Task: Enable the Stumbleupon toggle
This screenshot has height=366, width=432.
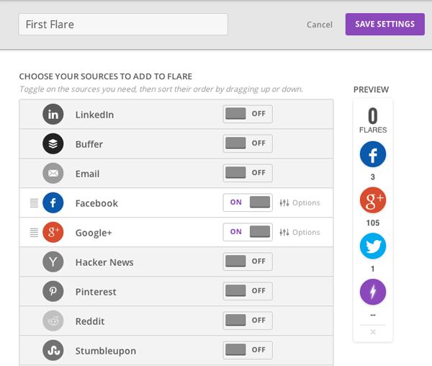Action: coord(248,350)
